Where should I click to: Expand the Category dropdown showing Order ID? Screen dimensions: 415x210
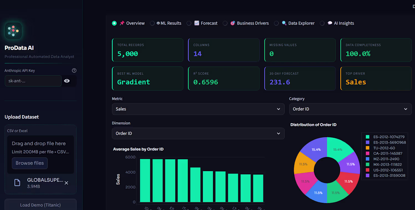[350, 109]
